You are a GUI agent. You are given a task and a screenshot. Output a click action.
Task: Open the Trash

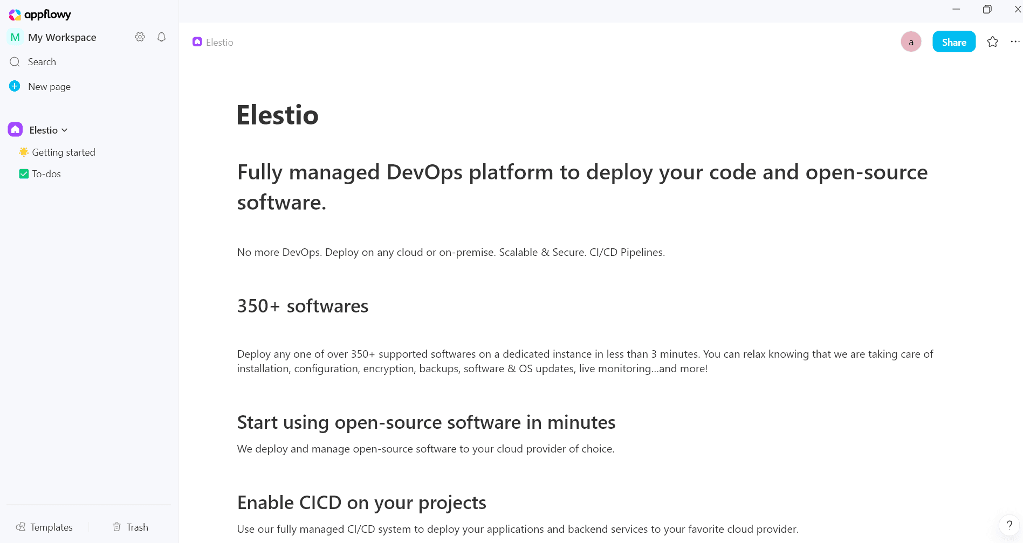tap(129, 526)
